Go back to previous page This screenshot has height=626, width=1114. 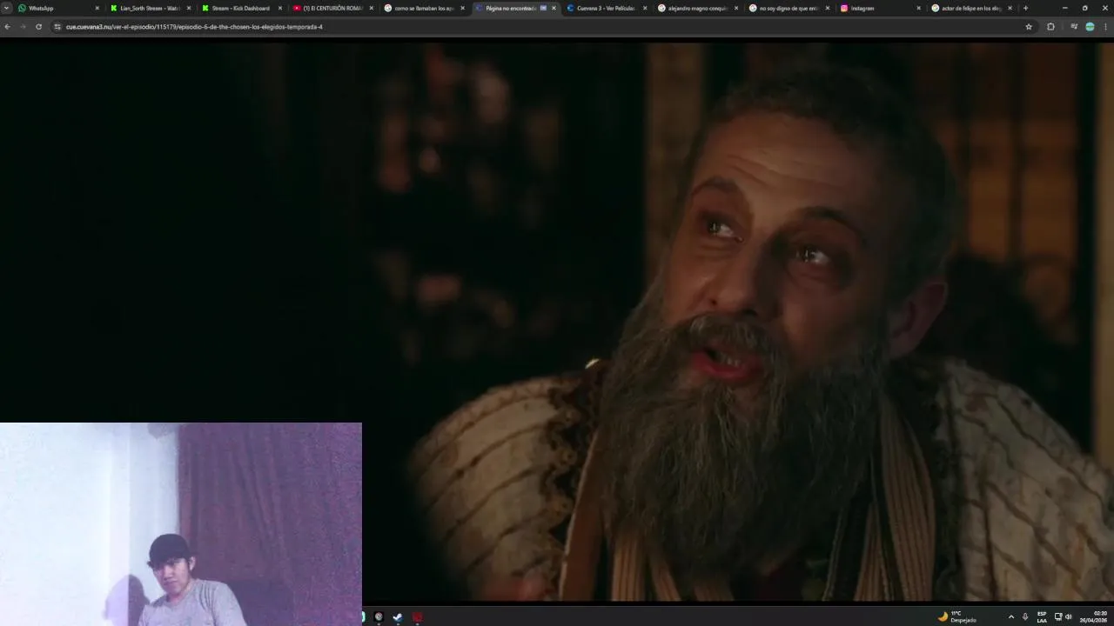[x=7, y=27]
